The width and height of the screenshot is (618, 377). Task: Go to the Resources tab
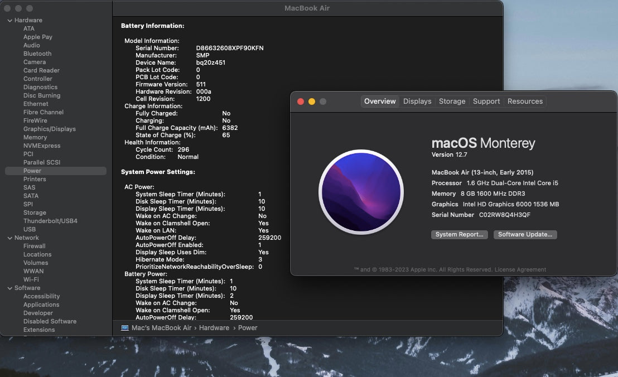coord(525,101)
